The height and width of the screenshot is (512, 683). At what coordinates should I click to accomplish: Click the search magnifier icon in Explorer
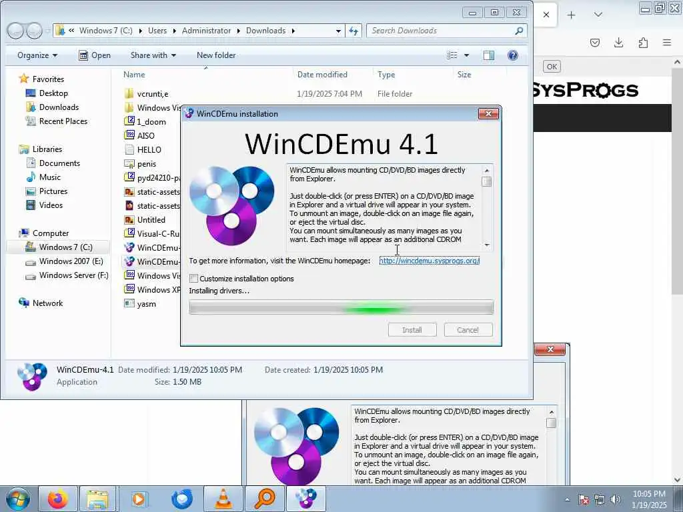(519, 31)
